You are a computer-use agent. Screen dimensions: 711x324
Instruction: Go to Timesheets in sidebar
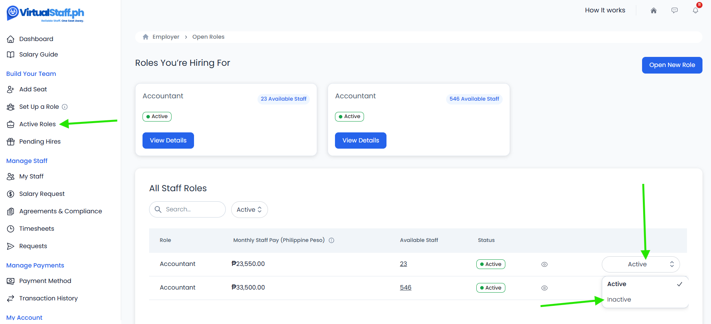(37, 229)
